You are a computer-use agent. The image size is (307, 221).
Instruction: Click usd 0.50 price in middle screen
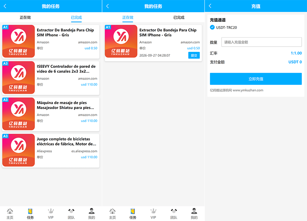pyautogui.click(x=194, y=48)
